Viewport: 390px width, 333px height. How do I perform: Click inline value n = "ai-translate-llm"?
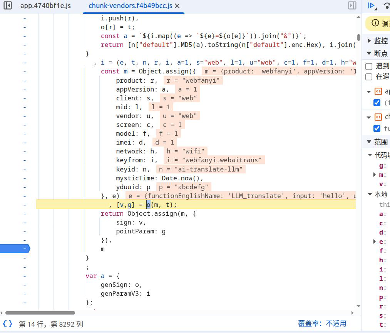[201, 169]
